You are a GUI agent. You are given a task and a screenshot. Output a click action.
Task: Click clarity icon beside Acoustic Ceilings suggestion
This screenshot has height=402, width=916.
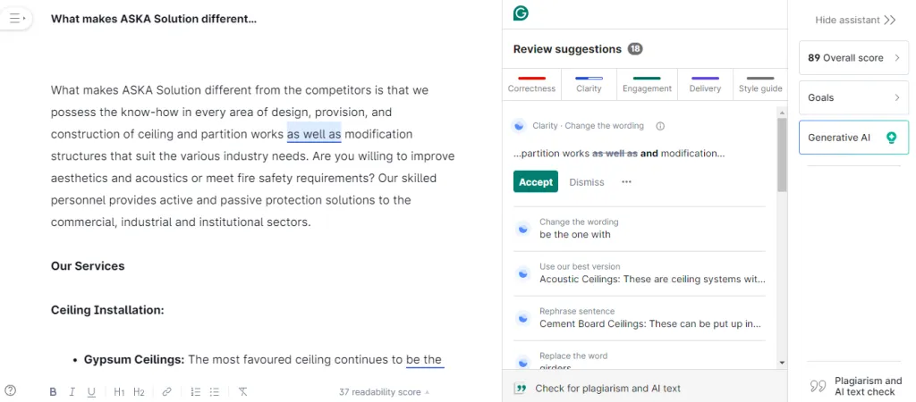click(x=523, y=273)
